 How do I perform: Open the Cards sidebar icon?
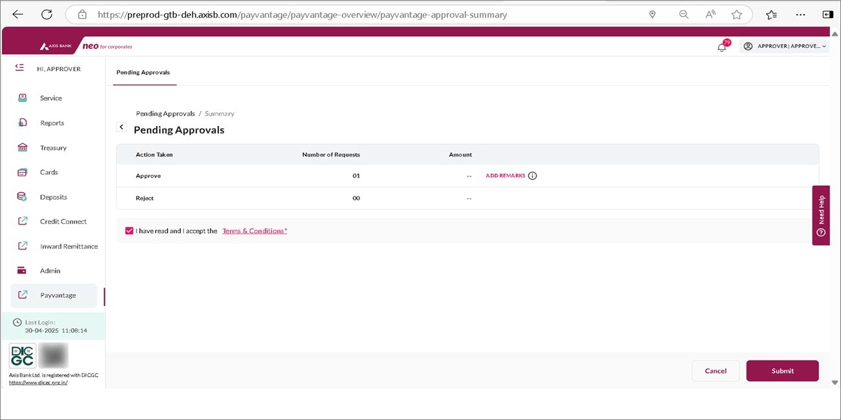point(23,173)
